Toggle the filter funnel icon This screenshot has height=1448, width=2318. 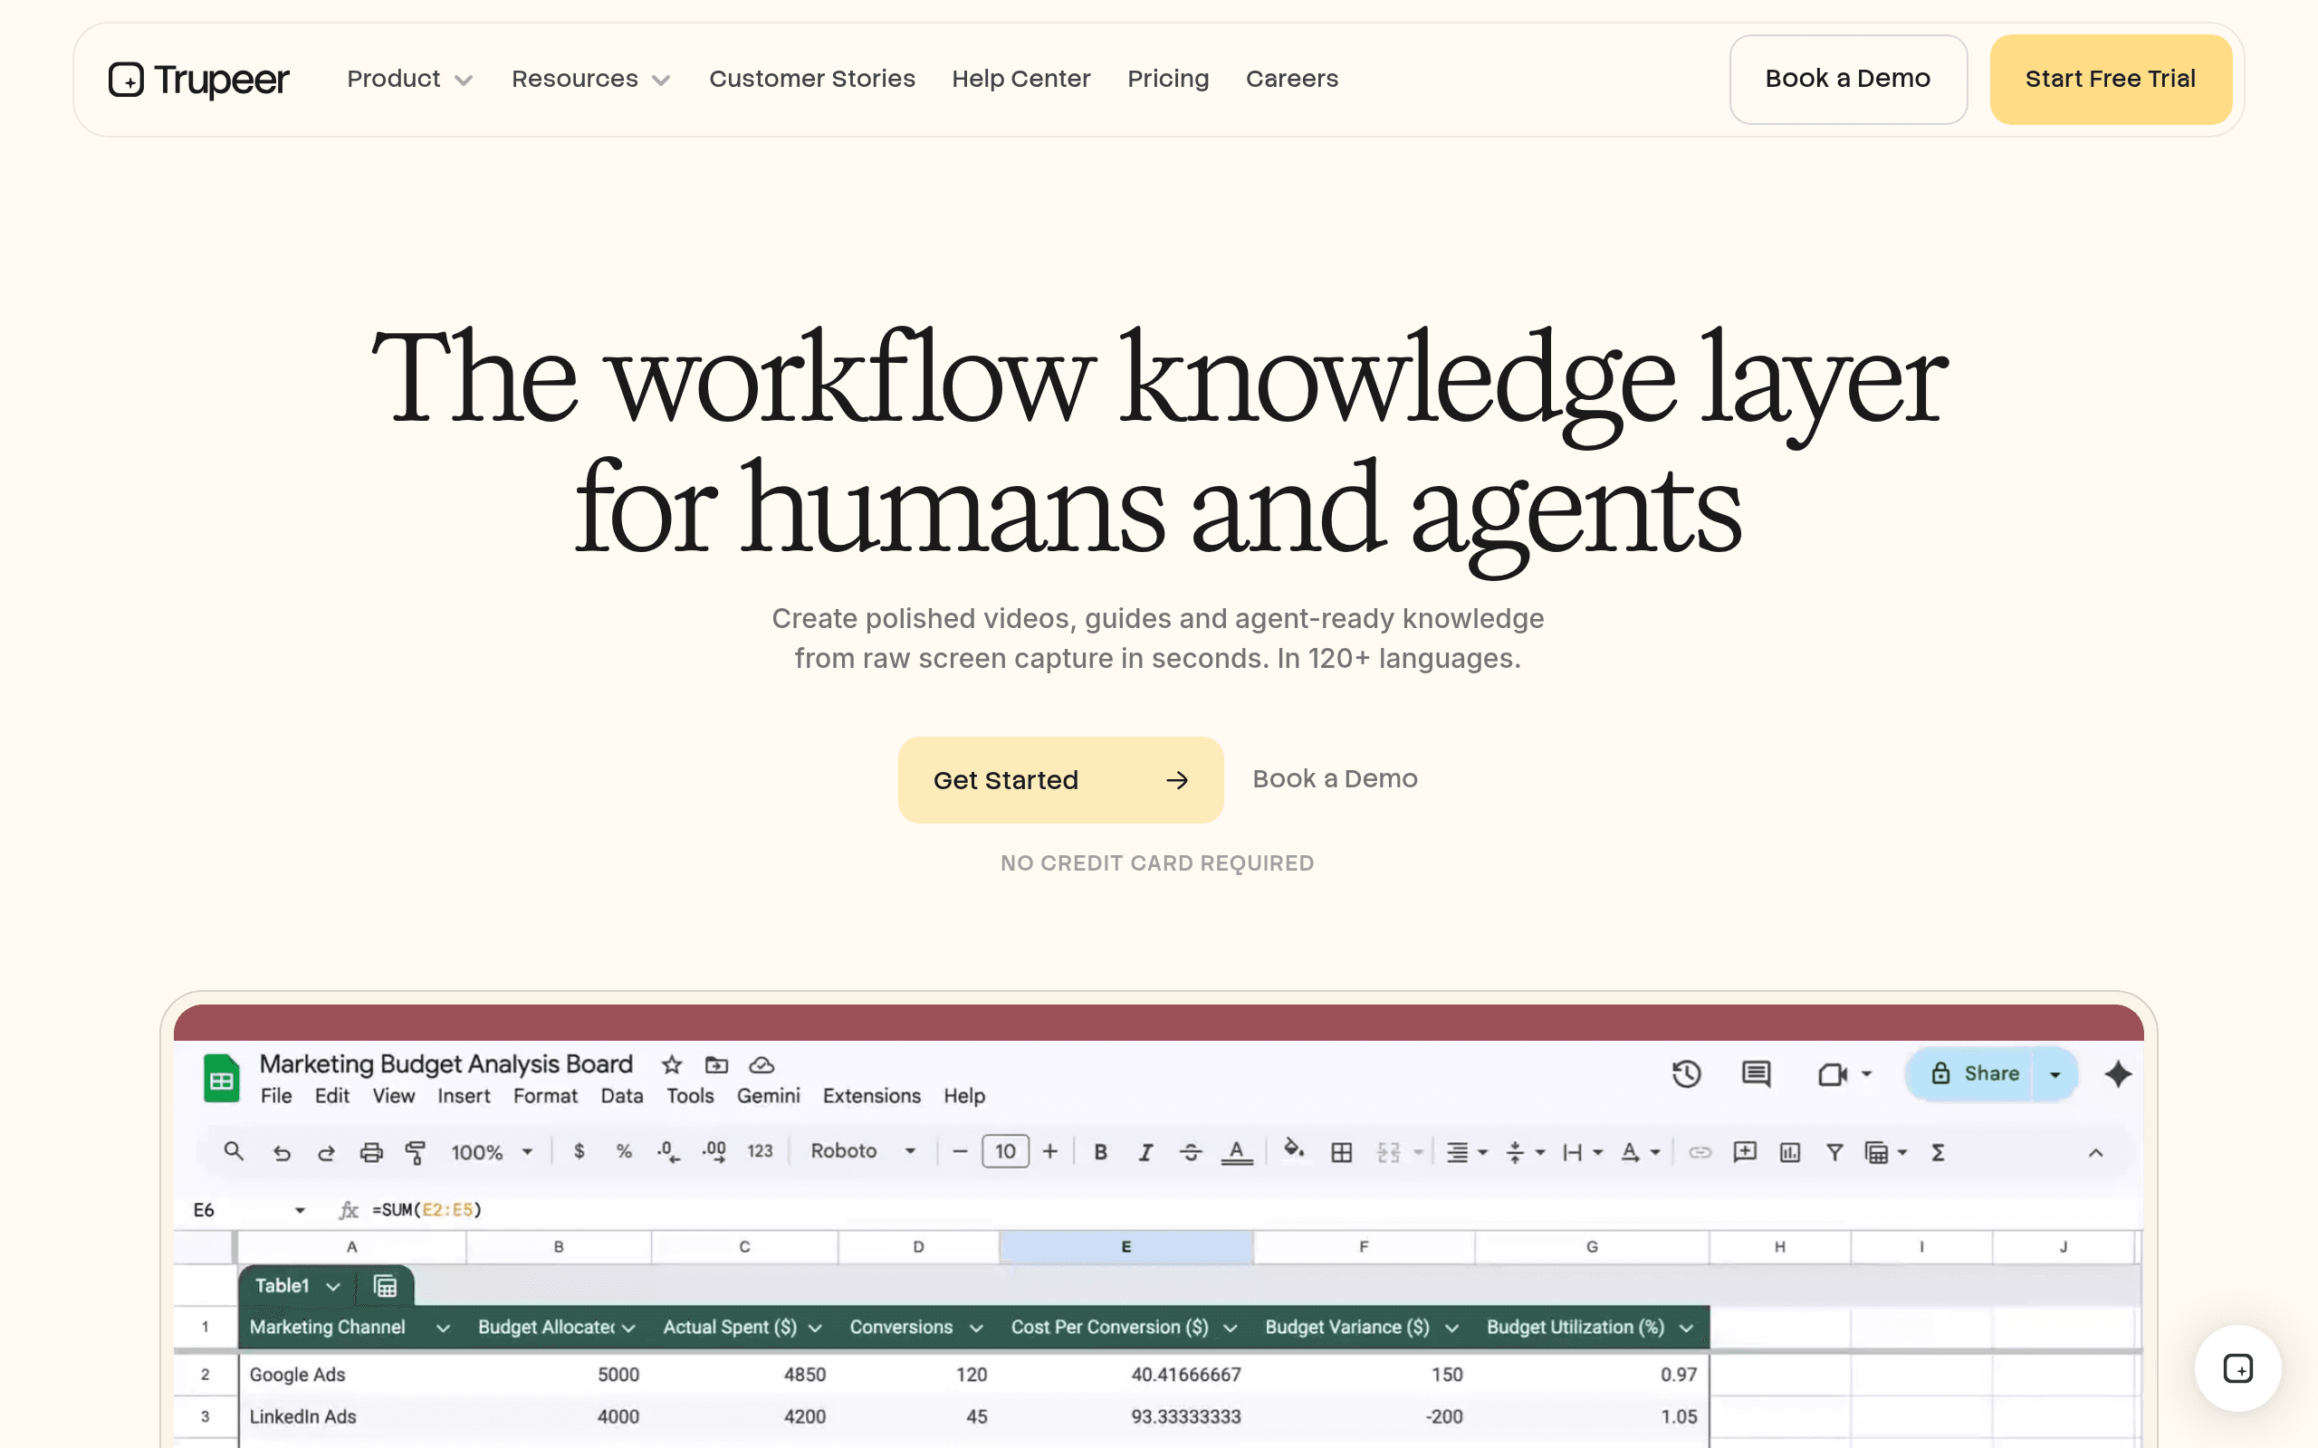[1834, 1152]
